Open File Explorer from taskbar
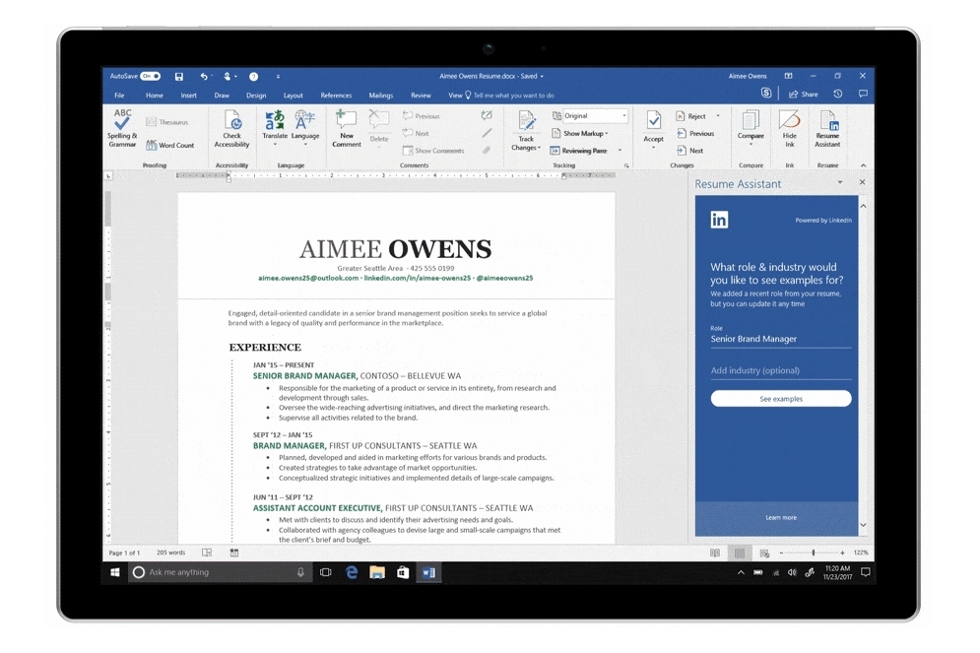This screenshot has width=980, height=653. (x=377, y=572)
